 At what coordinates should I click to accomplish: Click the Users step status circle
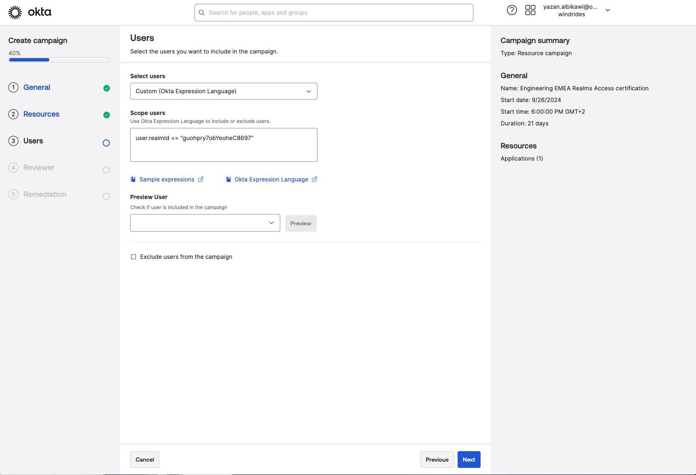pos(106,143)
